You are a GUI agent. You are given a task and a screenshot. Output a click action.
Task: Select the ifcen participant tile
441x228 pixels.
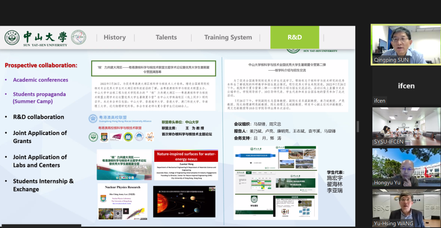pos(405,86)
